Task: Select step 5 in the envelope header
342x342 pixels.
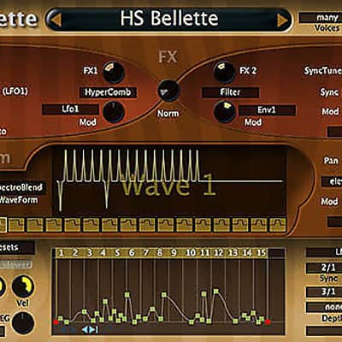Action: pyautogui.click(x=117, y=253)
